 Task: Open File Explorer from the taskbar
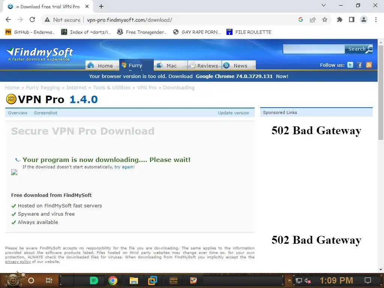(x=134, y=280)
